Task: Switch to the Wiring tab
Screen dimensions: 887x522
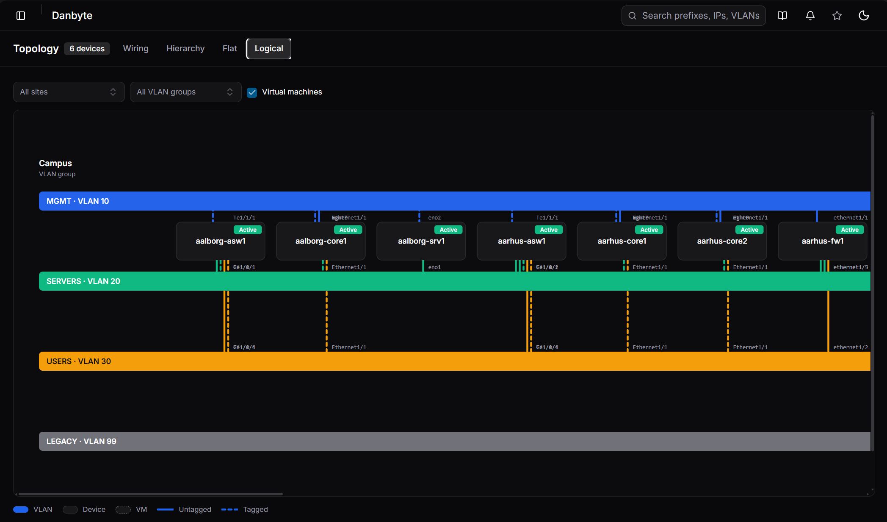Action: coord(135,49)
